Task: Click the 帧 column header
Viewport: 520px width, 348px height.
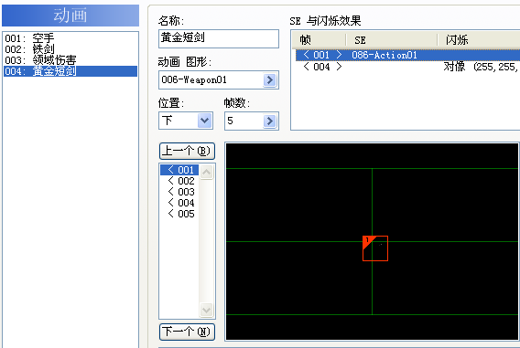Action: (319, 40)
